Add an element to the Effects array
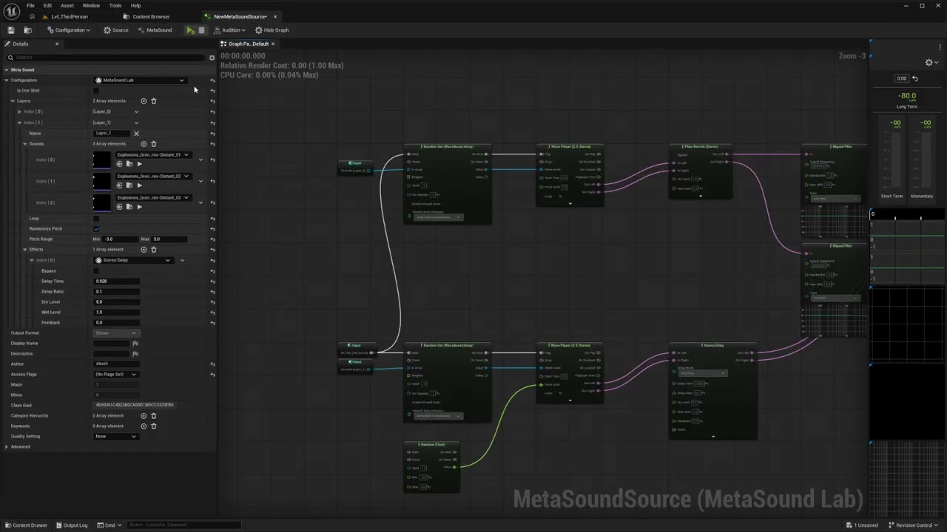Image resolution: width=947 pixels, height=532 pixels. tap(144, 250)
